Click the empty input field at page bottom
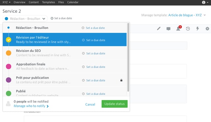211x122 pixels. pyautogui.click(x=105, y=119)
